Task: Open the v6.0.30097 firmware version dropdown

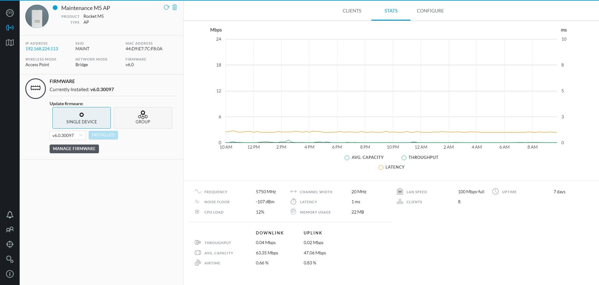Action: [x=68, y=135]
